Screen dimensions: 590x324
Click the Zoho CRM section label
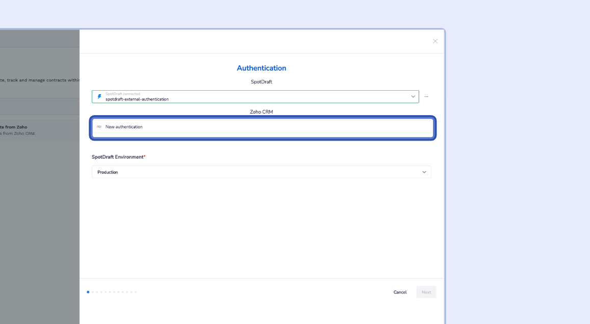coord(261,112)
